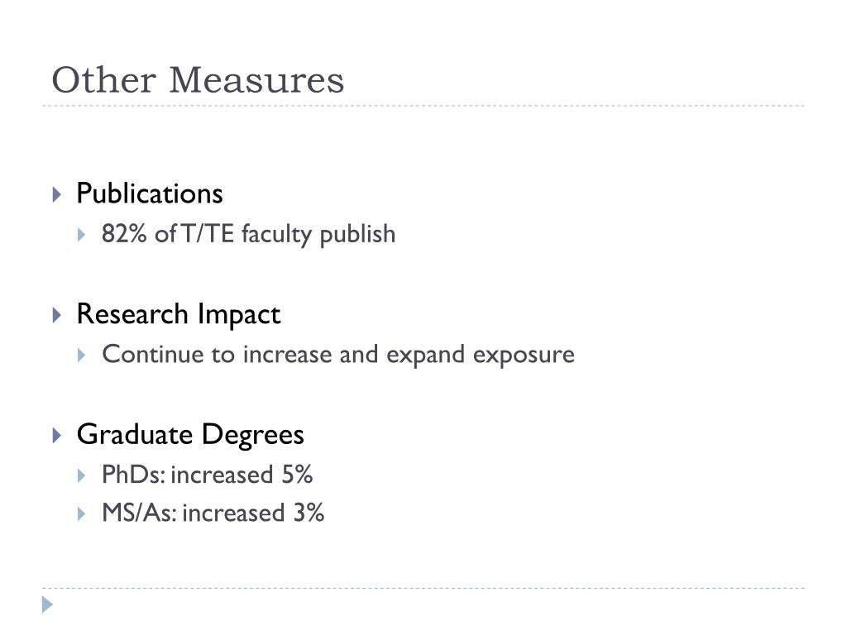Click the Continue to increase and expand exposure line

(x=338, y=355)
